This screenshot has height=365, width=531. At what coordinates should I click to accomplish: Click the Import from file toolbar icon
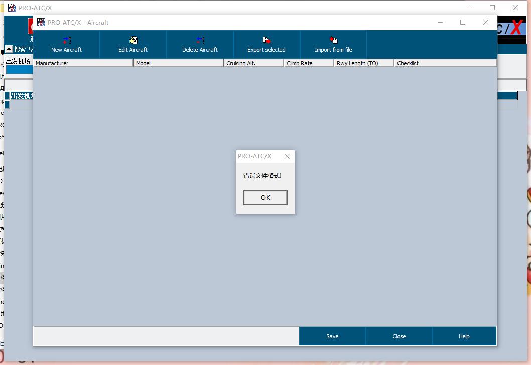point(334,40)
